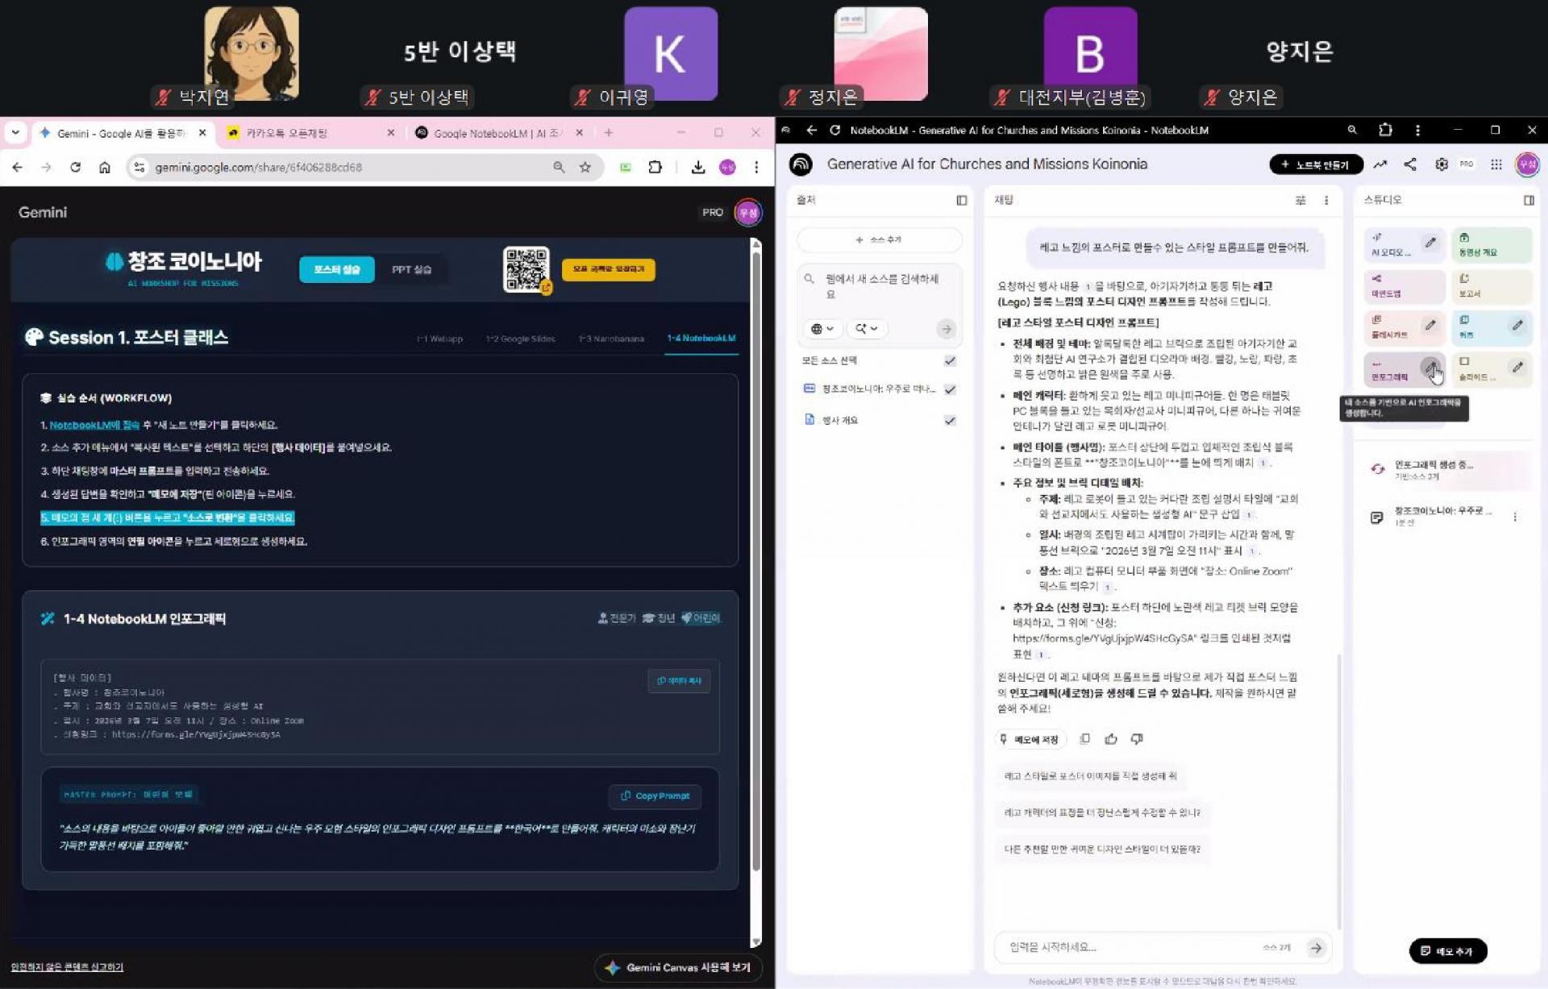
Task: Click the zoom magnifier in the Gemini address bar
Action: [559, 167]
